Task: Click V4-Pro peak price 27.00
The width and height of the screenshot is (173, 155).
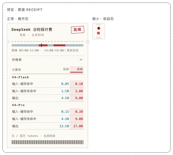Action: pos(78,126)
